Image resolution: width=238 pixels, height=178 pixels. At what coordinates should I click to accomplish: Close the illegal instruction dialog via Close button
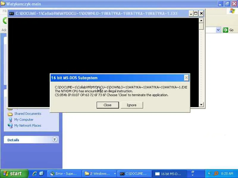(x=108, y=105)
